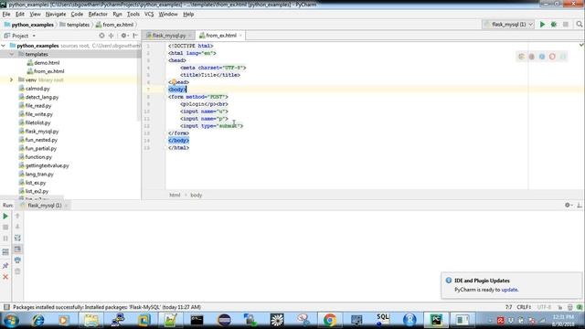Image resolution: width=585 pixels, height=329 pixels.
Task: Preview in Chrome browser icon in editor
Action: (521, 57)
